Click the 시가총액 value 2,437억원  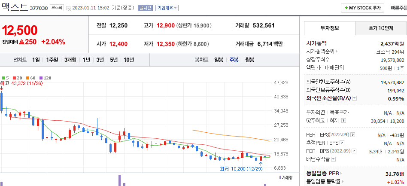click(392, 44)
